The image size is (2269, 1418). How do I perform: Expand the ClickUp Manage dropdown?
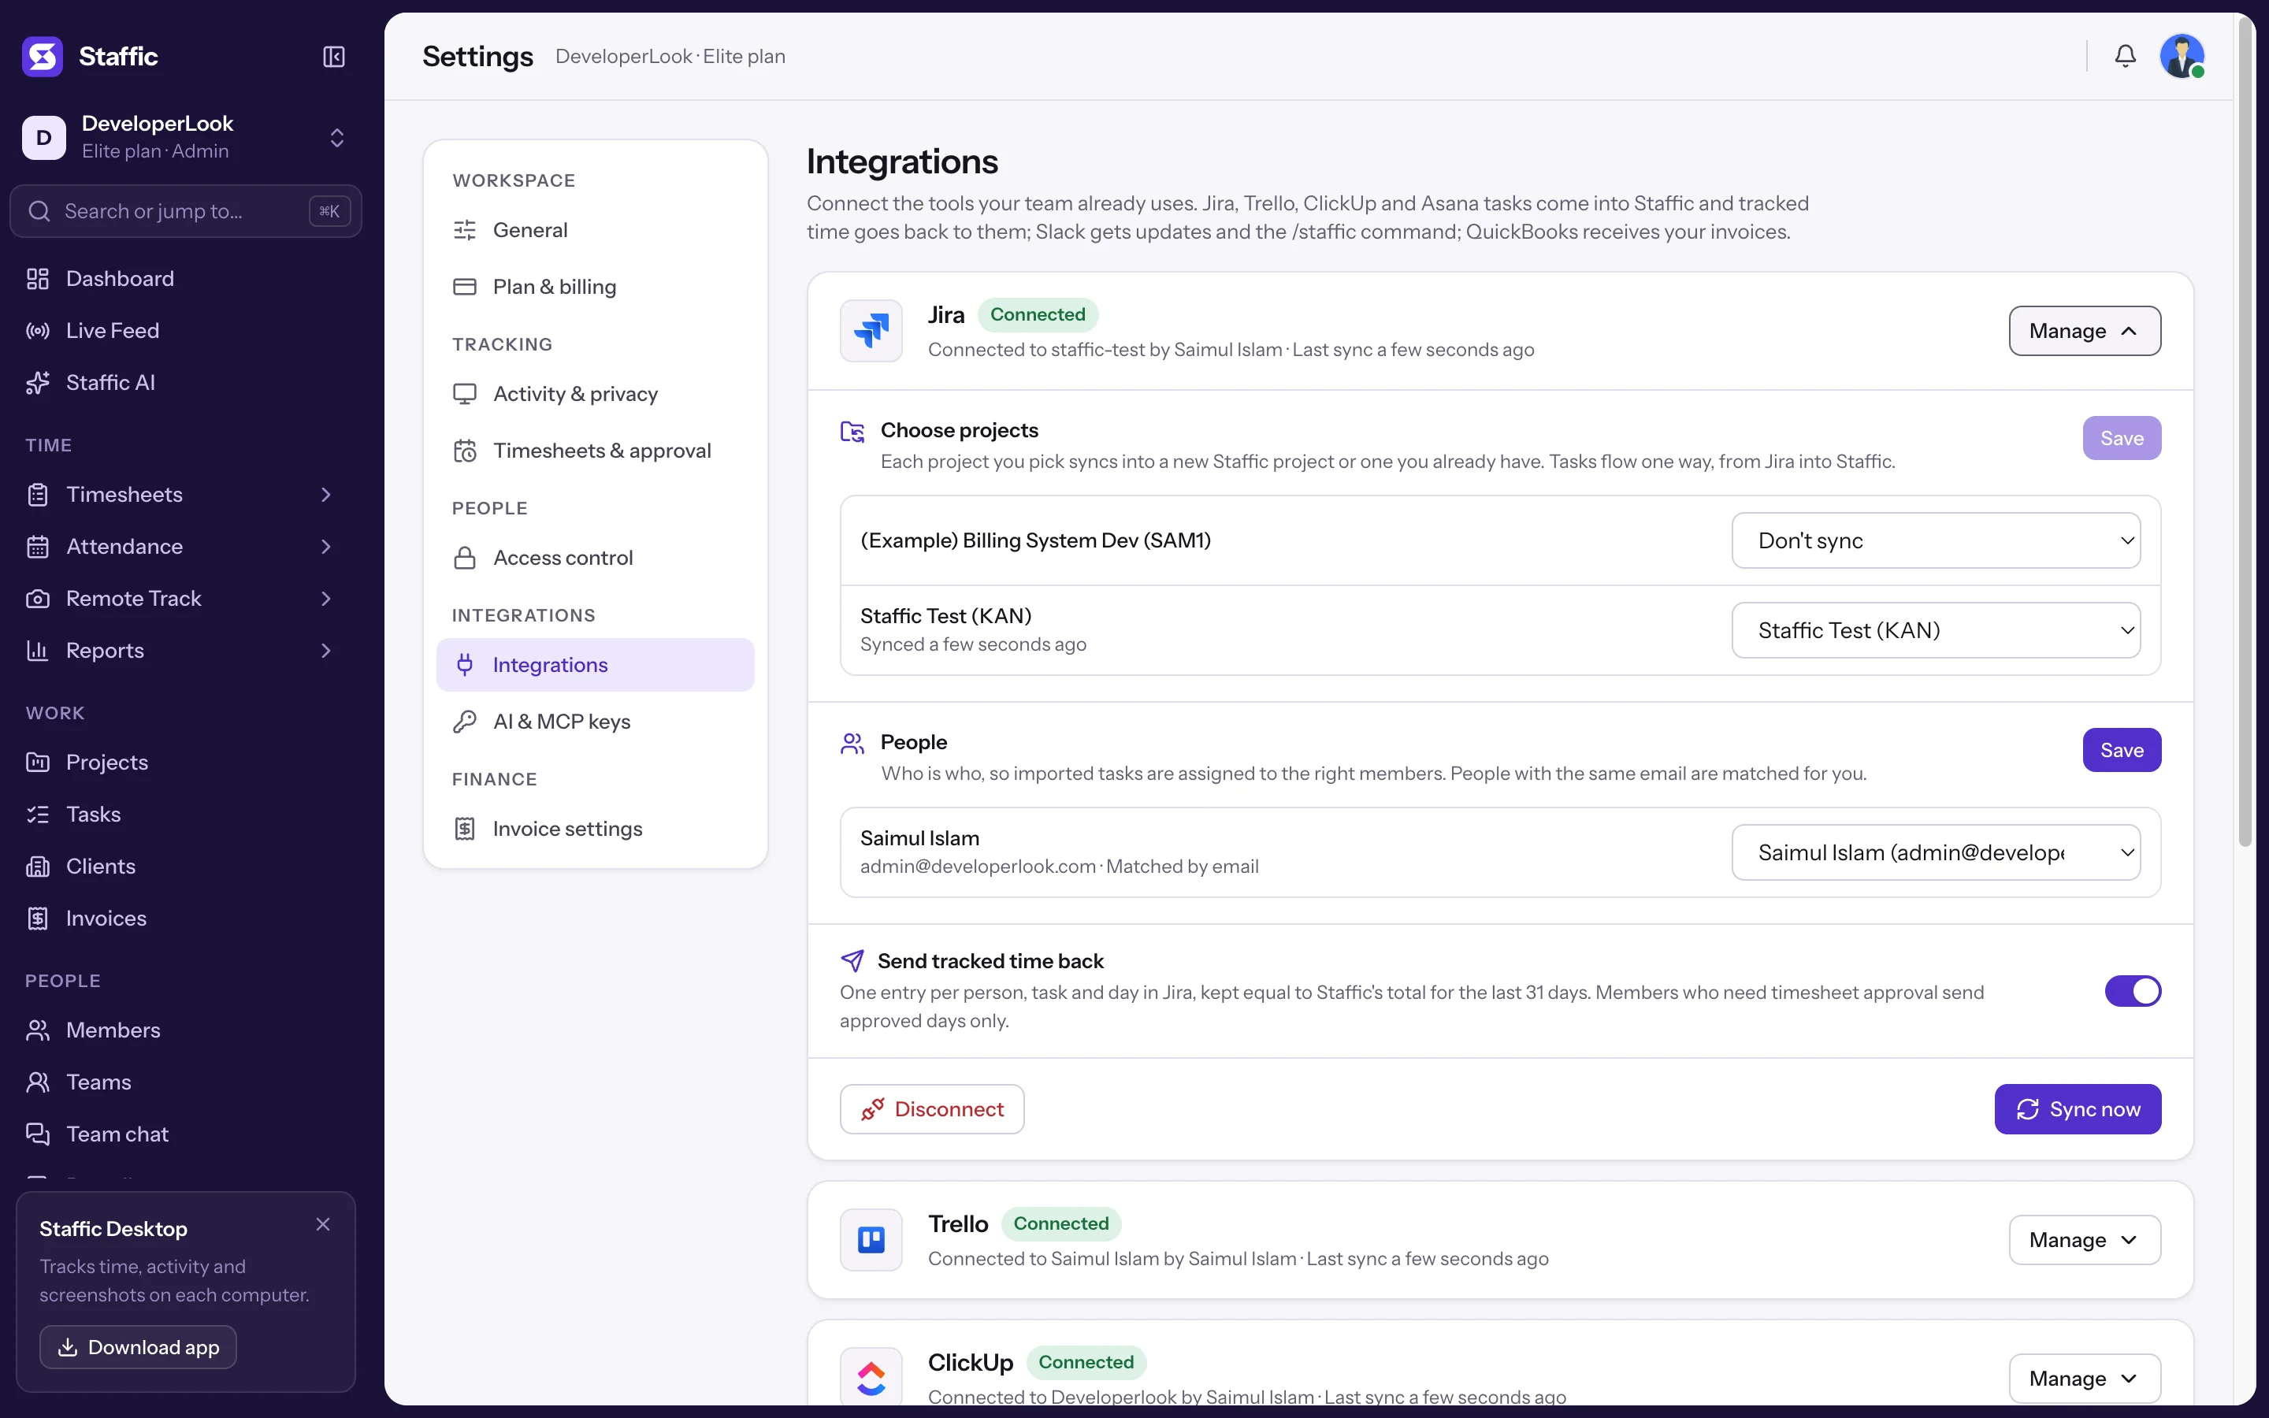(x=2085, y=1378)
